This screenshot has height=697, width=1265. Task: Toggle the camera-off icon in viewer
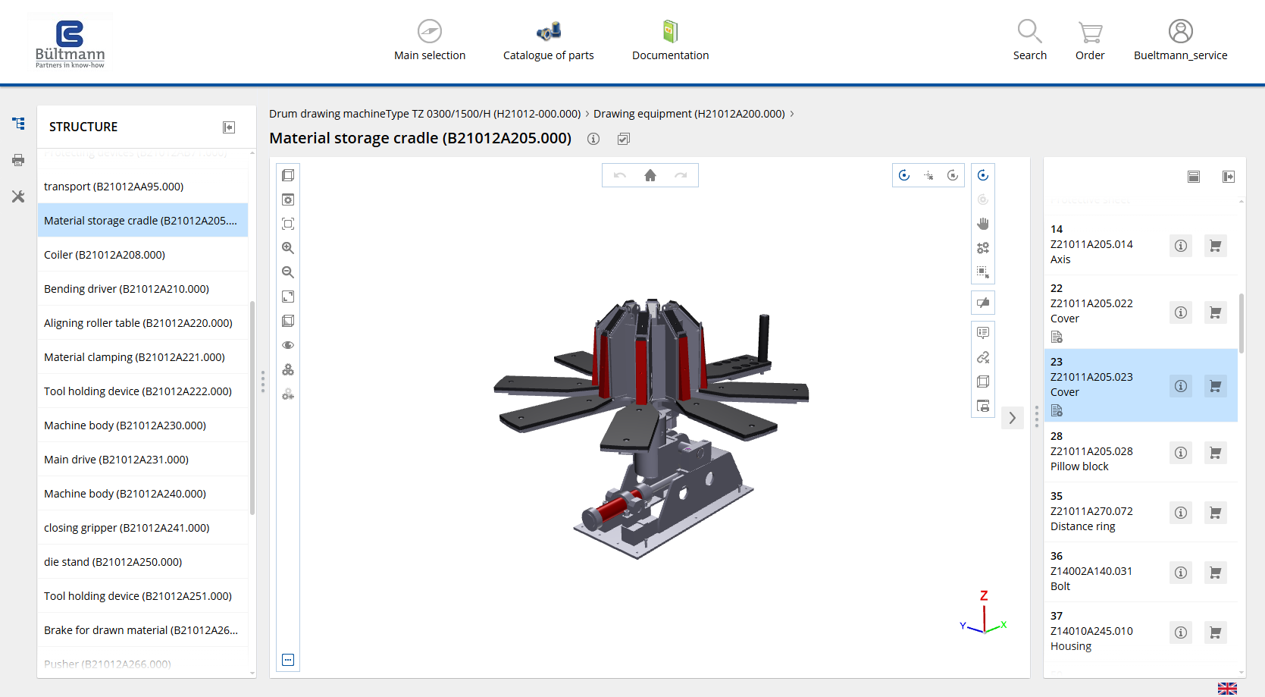[x=983, y=303]
